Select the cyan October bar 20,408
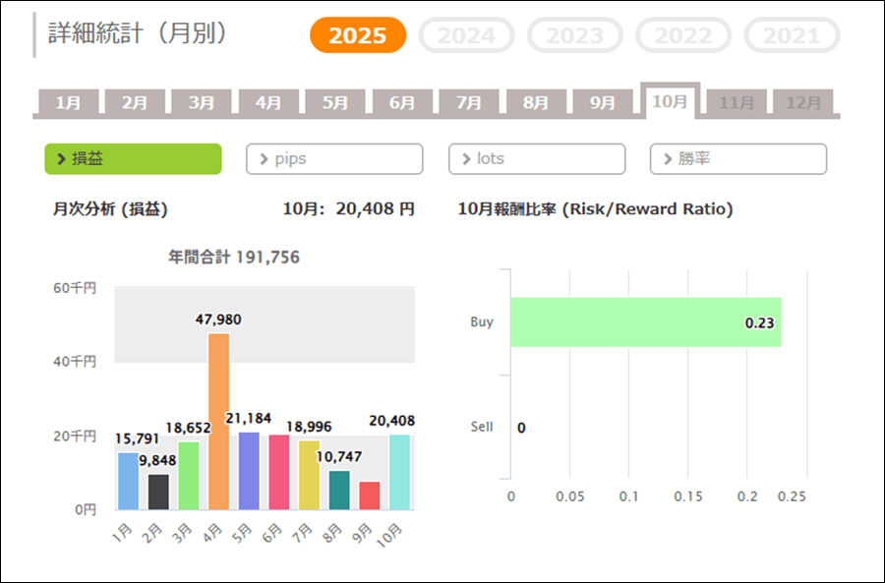885x583 pixels. click(399, 472)
